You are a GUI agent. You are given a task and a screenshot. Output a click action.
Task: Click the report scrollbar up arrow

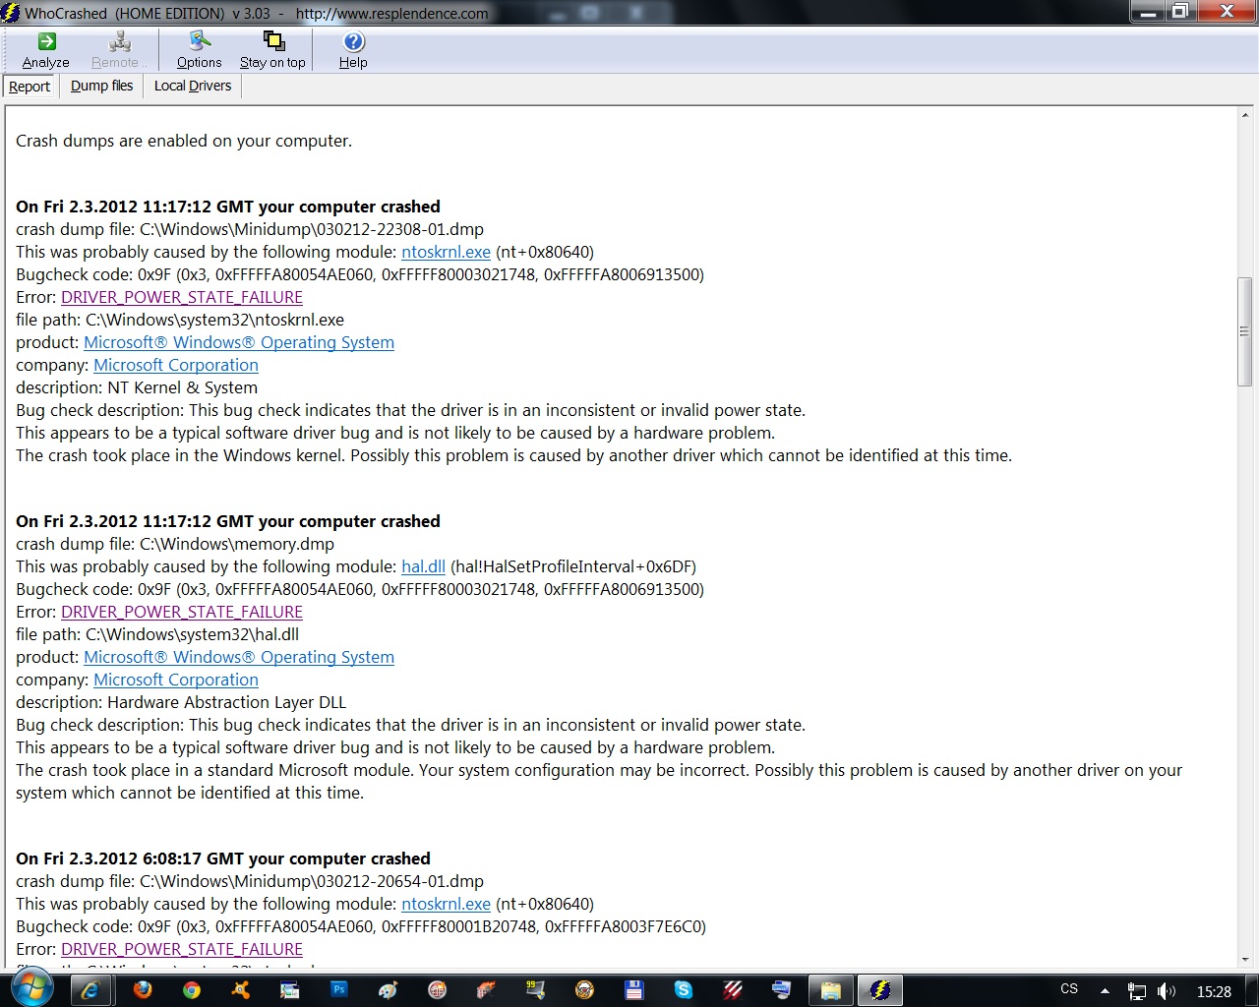[x=1244, y=116]
